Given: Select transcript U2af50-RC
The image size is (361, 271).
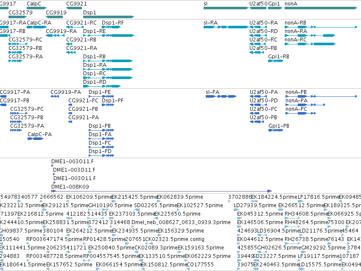Looking at the screenshot, I should 258,44.
